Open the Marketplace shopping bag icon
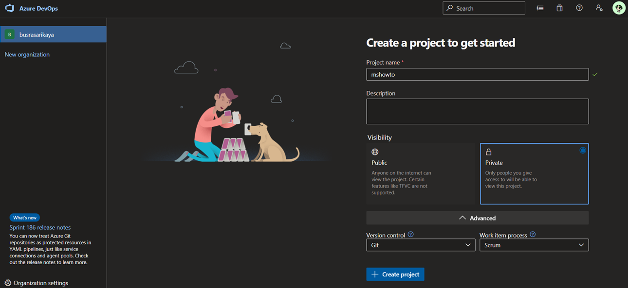 tap(559, 8)
